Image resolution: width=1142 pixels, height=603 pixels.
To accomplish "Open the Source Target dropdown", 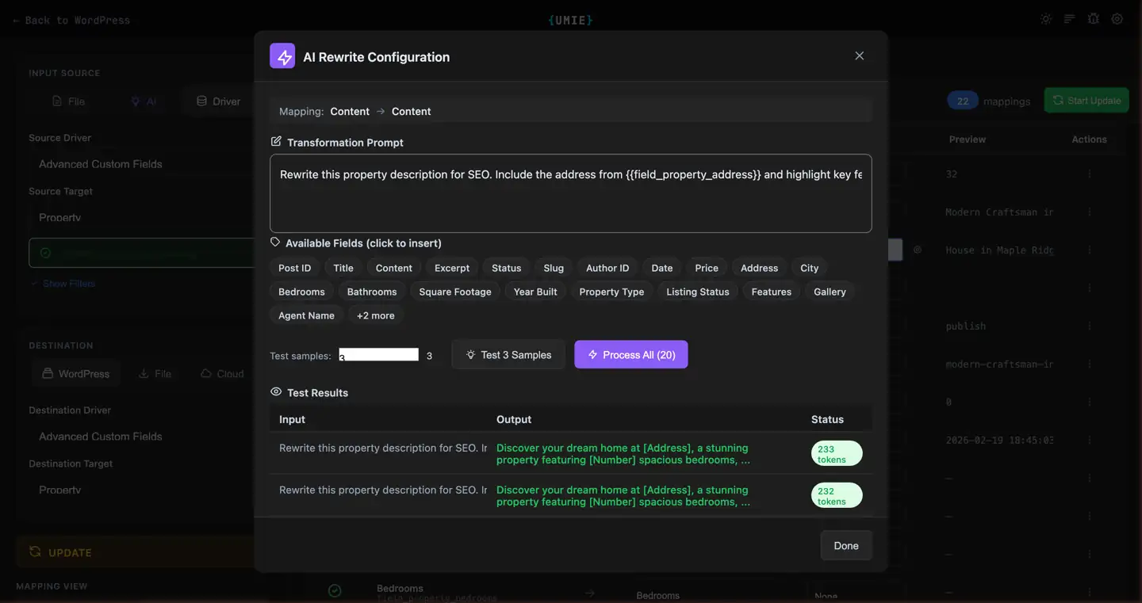I will click(x=143, y=217).
